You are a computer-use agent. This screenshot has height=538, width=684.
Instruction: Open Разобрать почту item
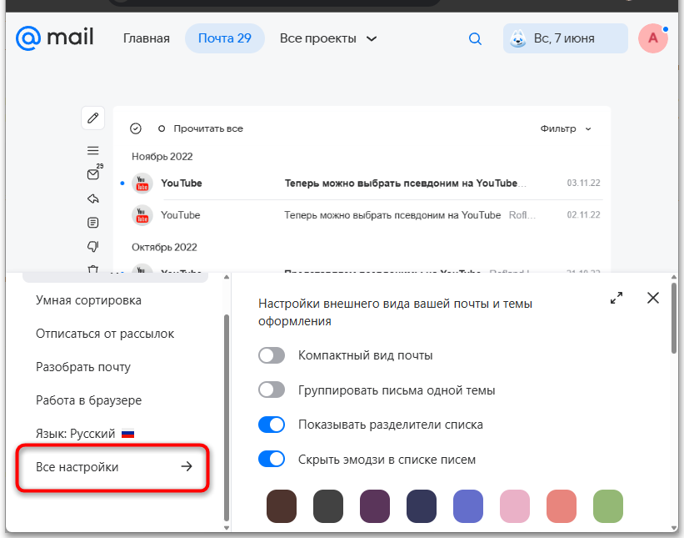tap(82, 367)
